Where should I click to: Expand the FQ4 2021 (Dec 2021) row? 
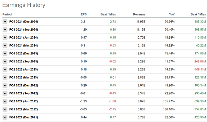(5, 117)
